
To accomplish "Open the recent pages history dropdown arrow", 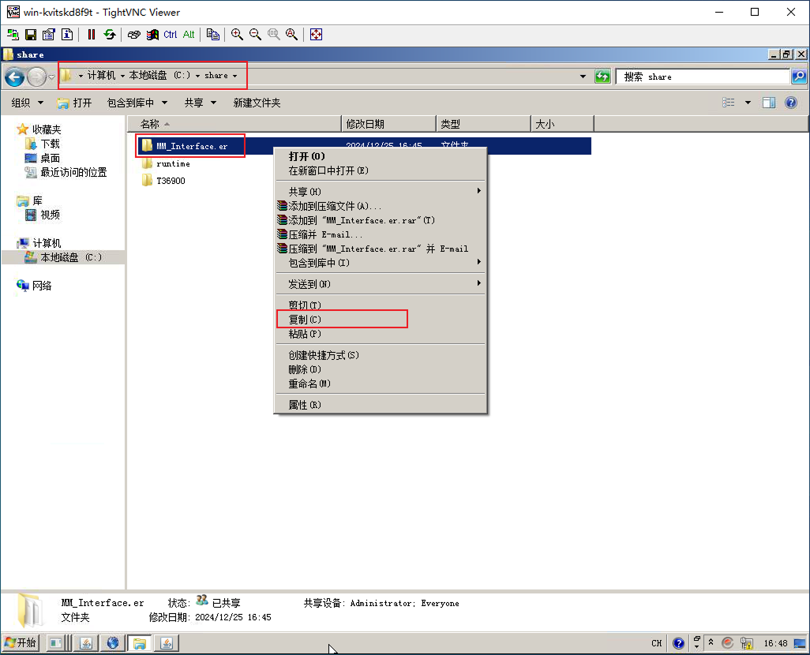I will (x=51, y=77).
